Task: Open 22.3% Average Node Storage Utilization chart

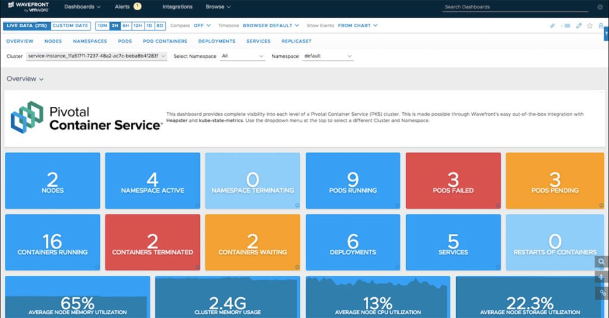Action: pos(530,297)
